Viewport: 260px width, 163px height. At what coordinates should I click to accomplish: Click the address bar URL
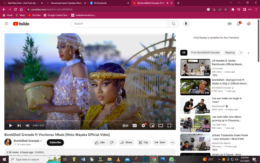[x=52, y=9]
